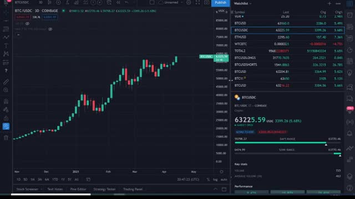Open the calendar panel in right sidebar
Screen dimensions: 355x199
click(x=350, y=61)
